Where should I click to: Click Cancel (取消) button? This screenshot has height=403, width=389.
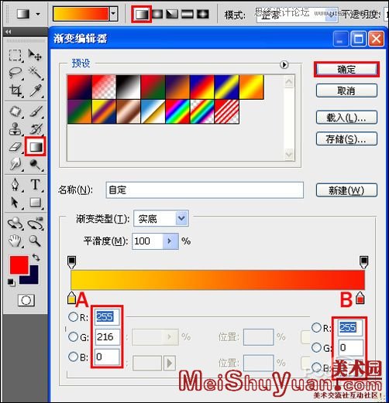346,91
